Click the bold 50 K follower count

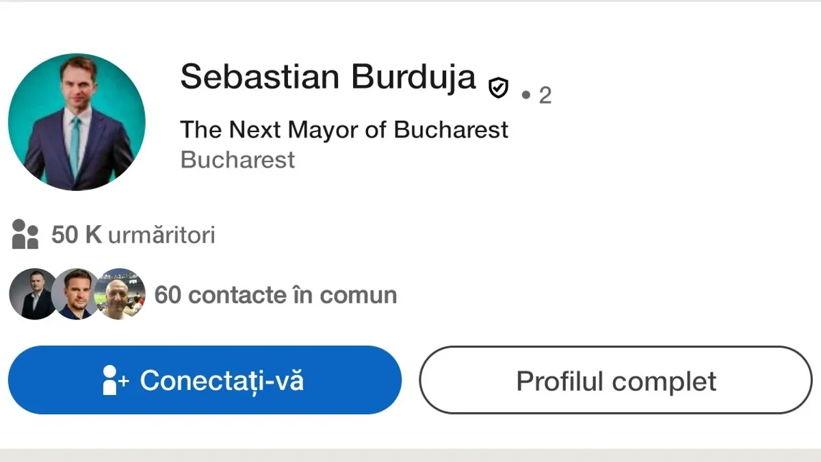pyautogui.click(x=77, y=235)
